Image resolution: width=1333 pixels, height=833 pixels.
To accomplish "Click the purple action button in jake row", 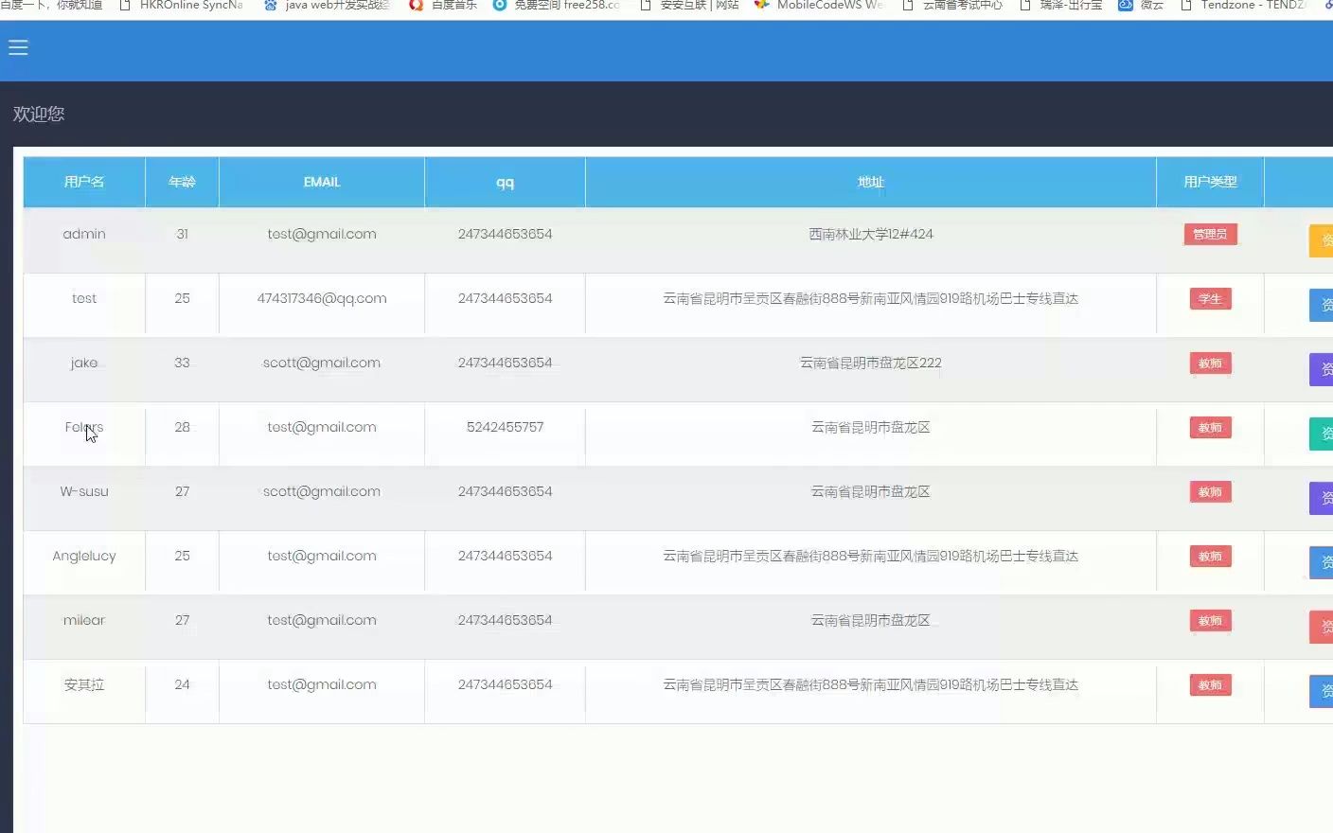I will click(1322, 369).
